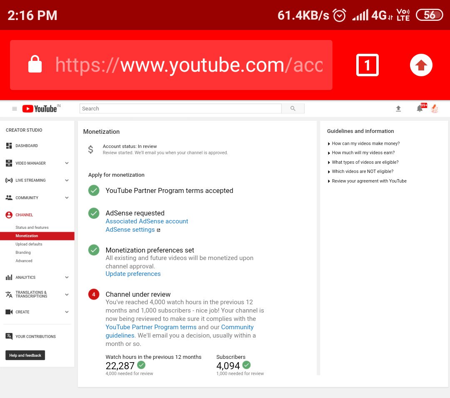
Task: Click the Creator Studio heading
Action: coord(24,130)
